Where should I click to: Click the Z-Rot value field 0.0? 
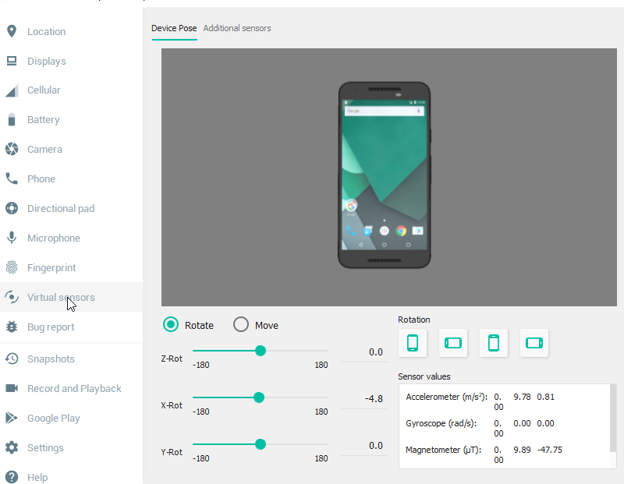(x=364, y=352)
